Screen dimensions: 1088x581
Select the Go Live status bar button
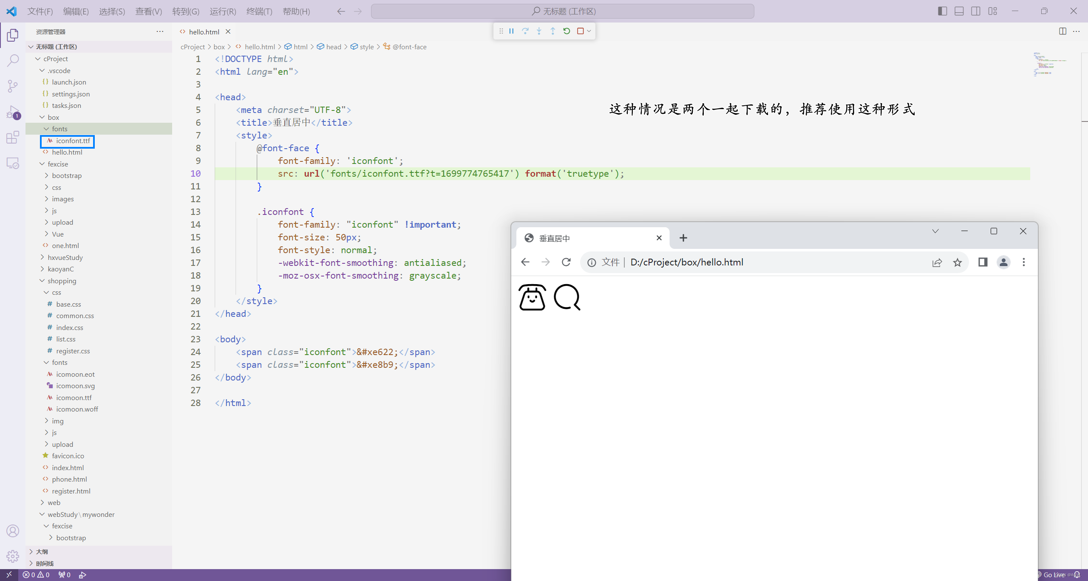tap(1054, 575)
